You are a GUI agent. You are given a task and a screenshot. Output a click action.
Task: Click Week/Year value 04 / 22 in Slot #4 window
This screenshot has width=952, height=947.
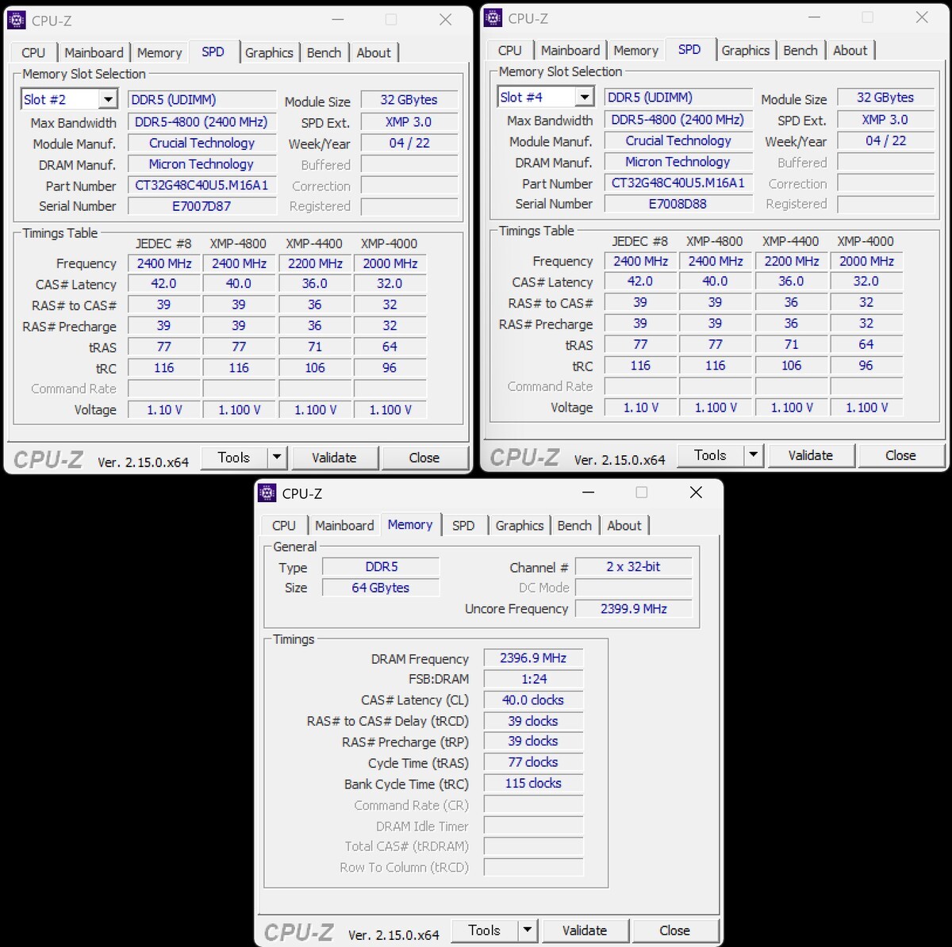pyautogui.click(x=885, y=140)
